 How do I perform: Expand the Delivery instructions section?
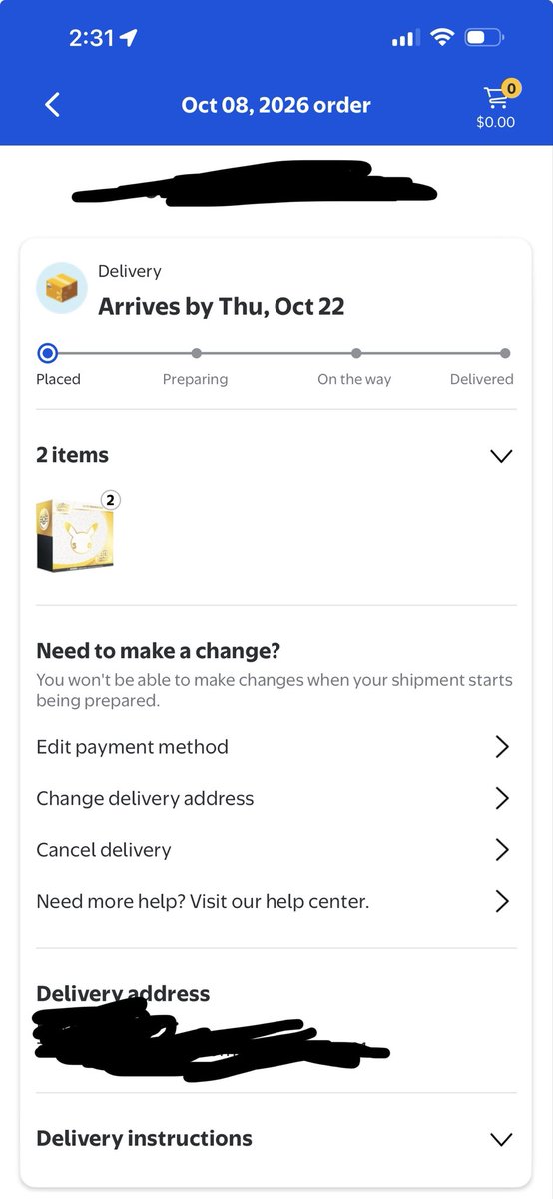276,1138
